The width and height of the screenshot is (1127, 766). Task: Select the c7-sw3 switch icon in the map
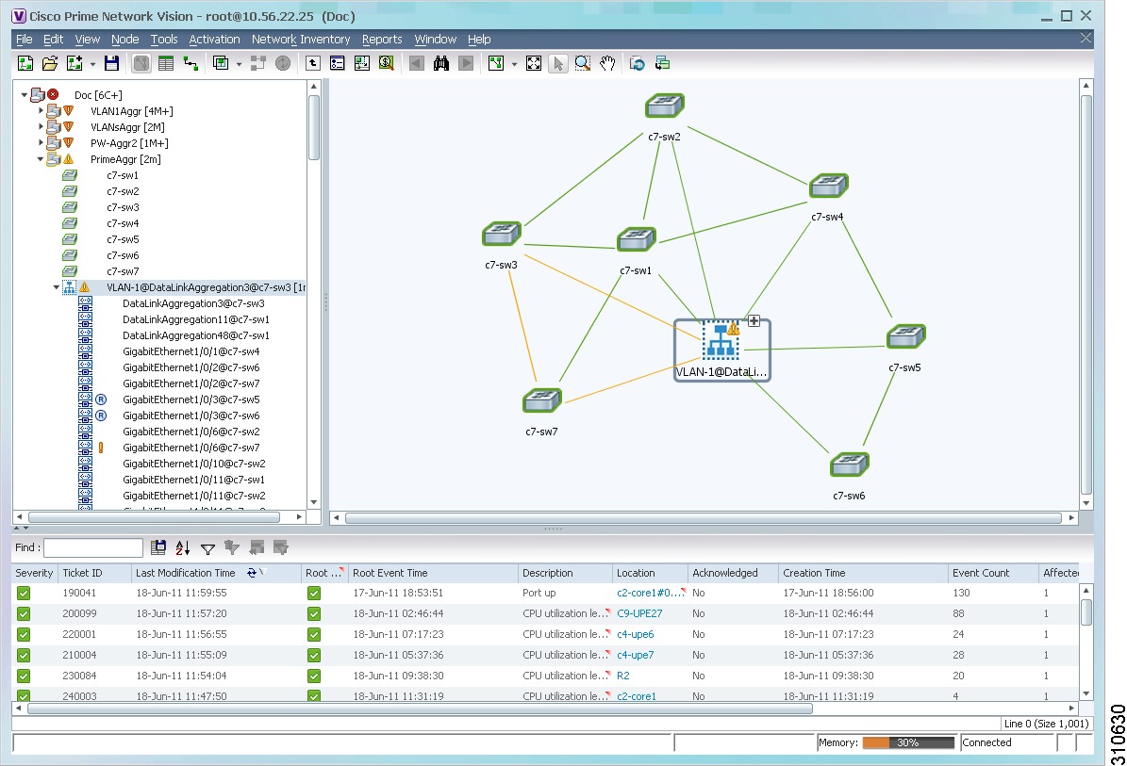[x=501, y=234]
